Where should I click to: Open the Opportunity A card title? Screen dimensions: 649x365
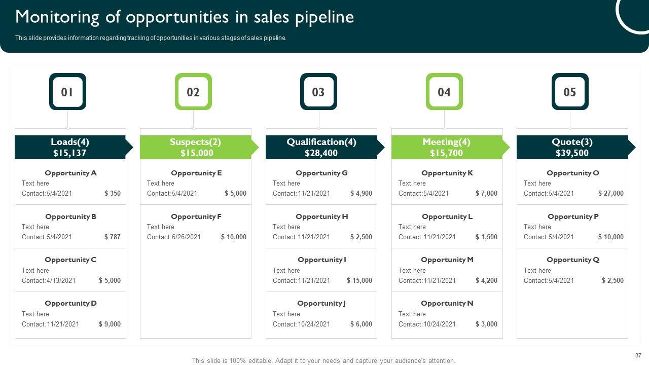pyautogui.click(x=70, y=173)
